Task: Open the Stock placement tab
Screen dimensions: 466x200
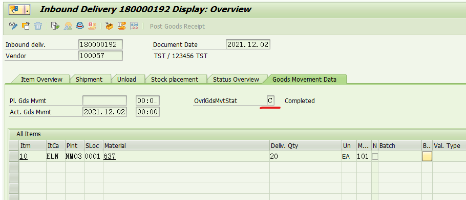Action: tap(175, 80)
